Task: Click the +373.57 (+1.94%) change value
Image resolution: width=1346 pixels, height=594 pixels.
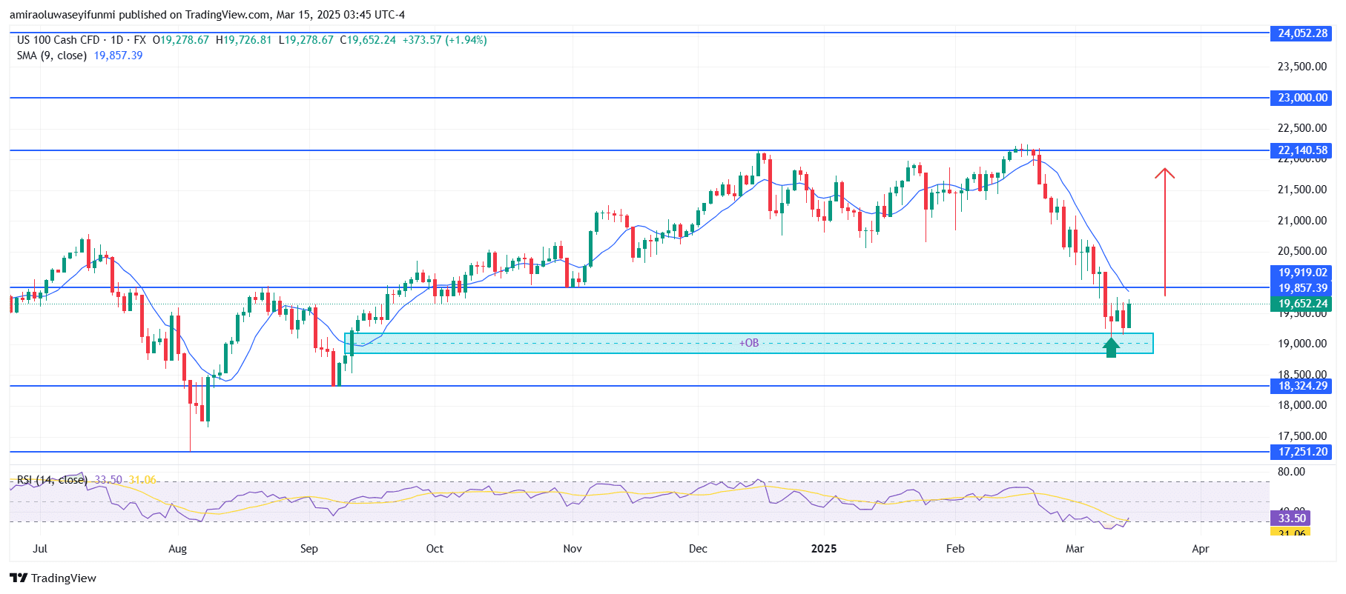Action: (x=444, y=40)
